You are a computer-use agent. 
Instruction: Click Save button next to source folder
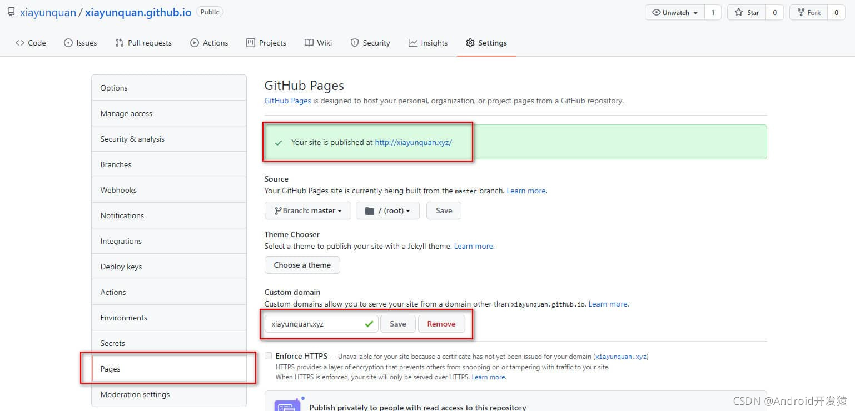click(x=444, y=210)
